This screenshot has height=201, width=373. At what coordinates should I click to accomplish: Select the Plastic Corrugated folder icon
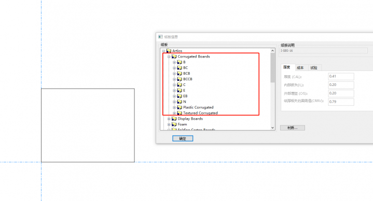179,107
